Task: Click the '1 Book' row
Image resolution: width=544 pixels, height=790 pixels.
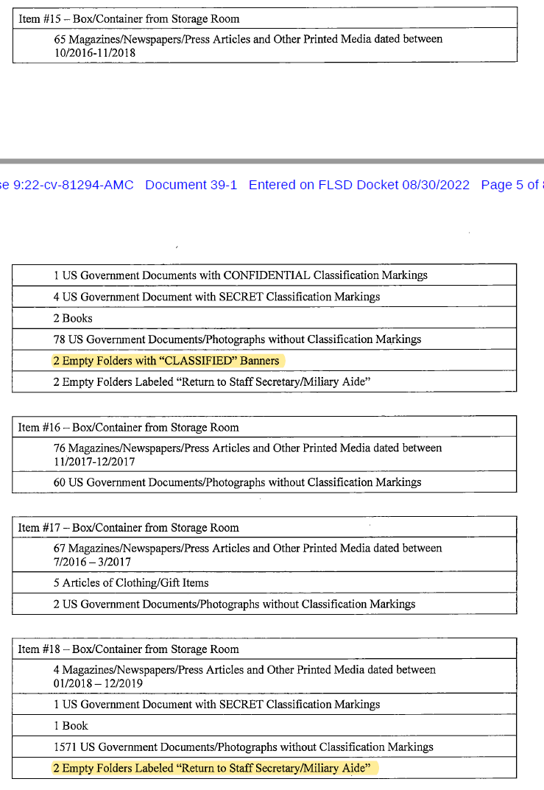Action: tap(264, 725)
